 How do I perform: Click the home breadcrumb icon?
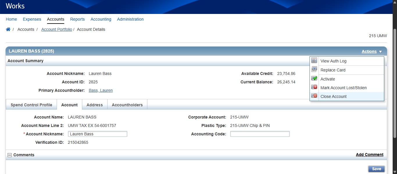click(8, 29)
